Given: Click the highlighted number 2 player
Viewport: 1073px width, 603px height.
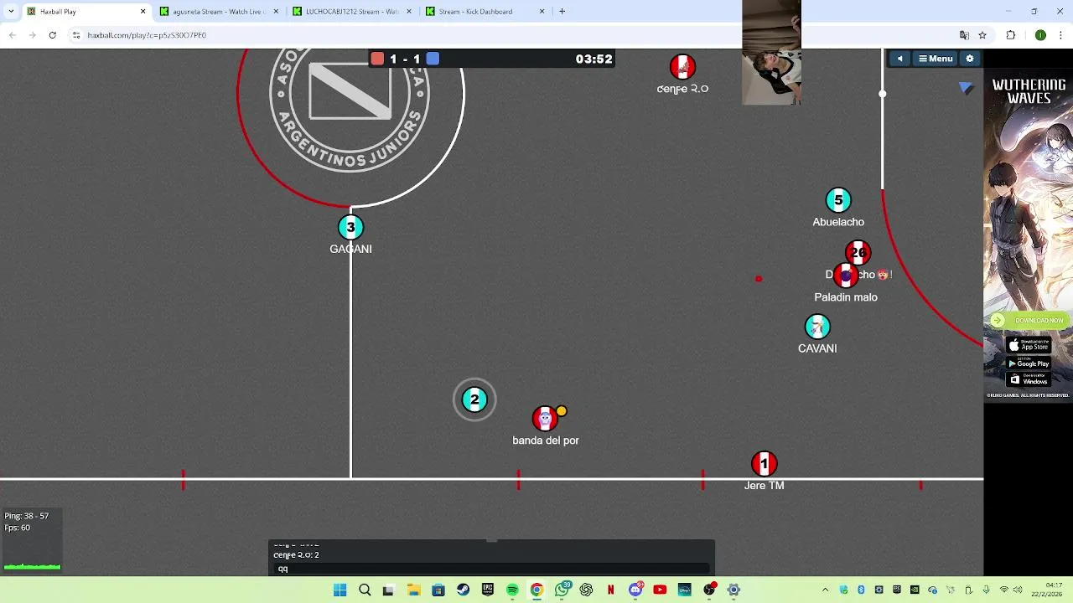Looking at the screenshot, I should [x=474, y=399].
